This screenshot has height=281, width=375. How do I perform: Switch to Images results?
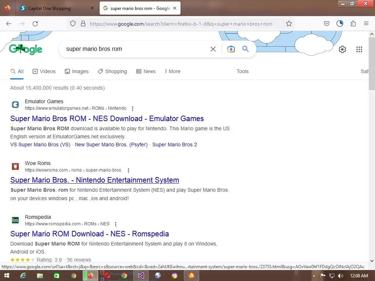pos(77,71)
